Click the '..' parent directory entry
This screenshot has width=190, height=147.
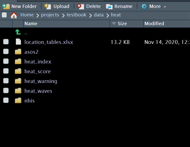tap(26, 33)
